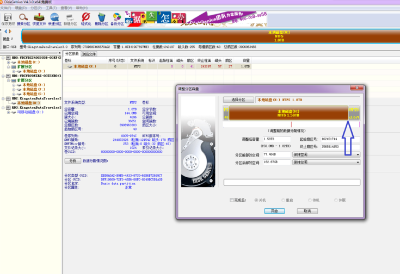Open the 查看(V) menu
This screenshot has height=274, width=400.
(x=66, y=8)
